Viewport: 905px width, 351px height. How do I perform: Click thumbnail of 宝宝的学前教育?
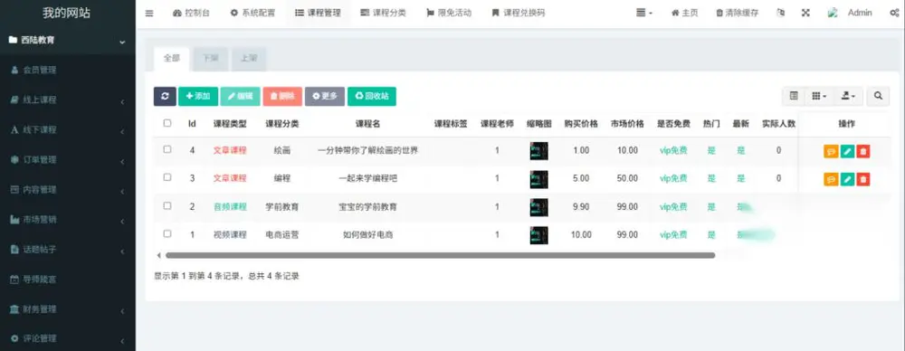(x=539, y=207)
